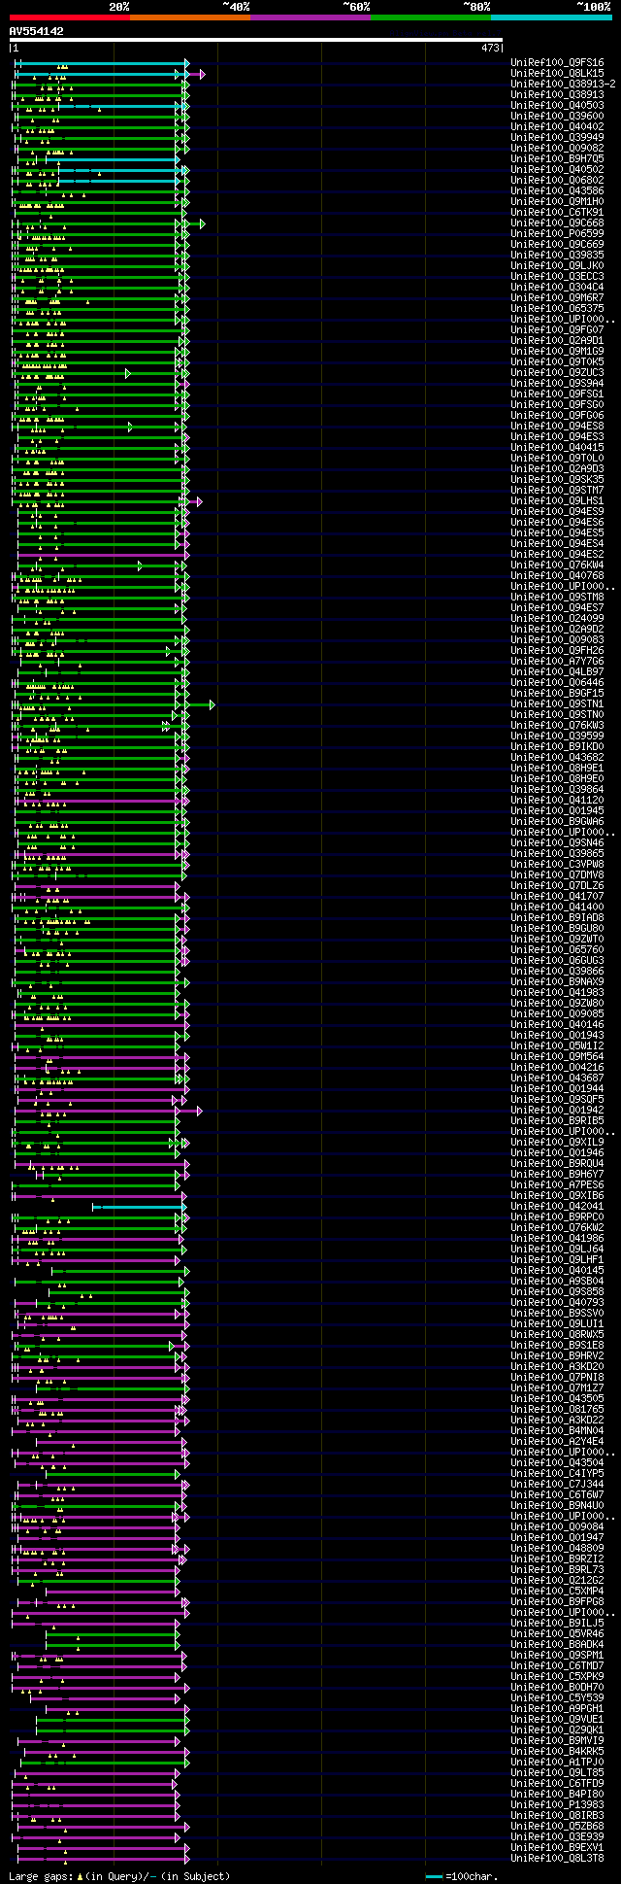Viewport: 621px width, 1884px height.
Task: Select hit label UniRef100_Q09082
Action: [557, 148]
